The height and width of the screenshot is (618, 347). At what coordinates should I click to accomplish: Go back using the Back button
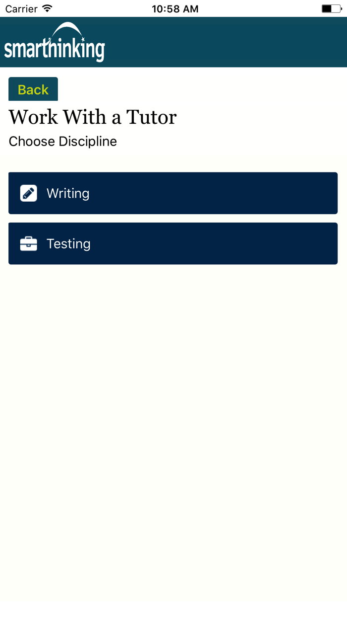point(33,89)
